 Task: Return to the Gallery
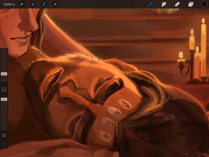tap(9, 4)
